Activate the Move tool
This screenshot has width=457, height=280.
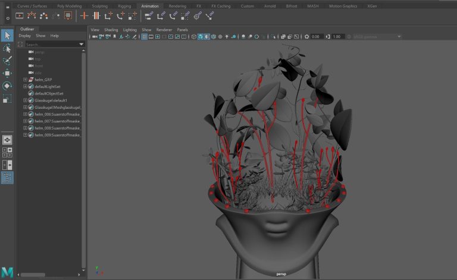pos(7,73)
